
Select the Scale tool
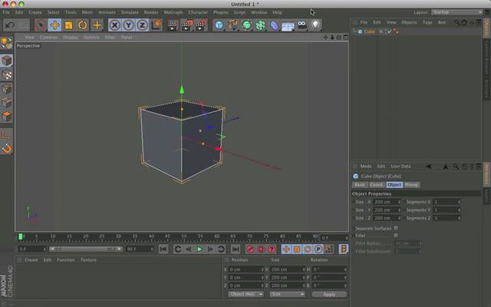coord(69,25)
